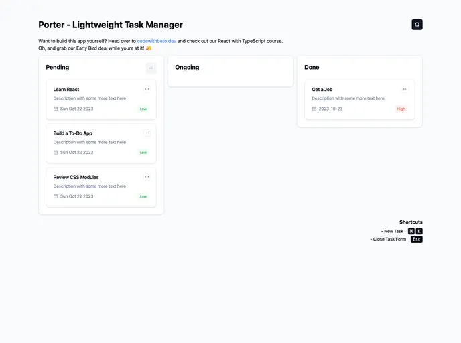Click Learn React date Sun Oct 22 2023
The image size is (461, 343).
click(x=77, y=109)
